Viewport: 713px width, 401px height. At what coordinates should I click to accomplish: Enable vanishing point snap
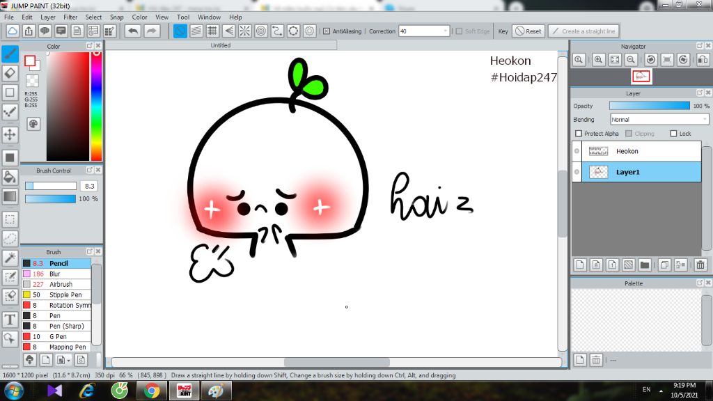click(x=228, y=31)
